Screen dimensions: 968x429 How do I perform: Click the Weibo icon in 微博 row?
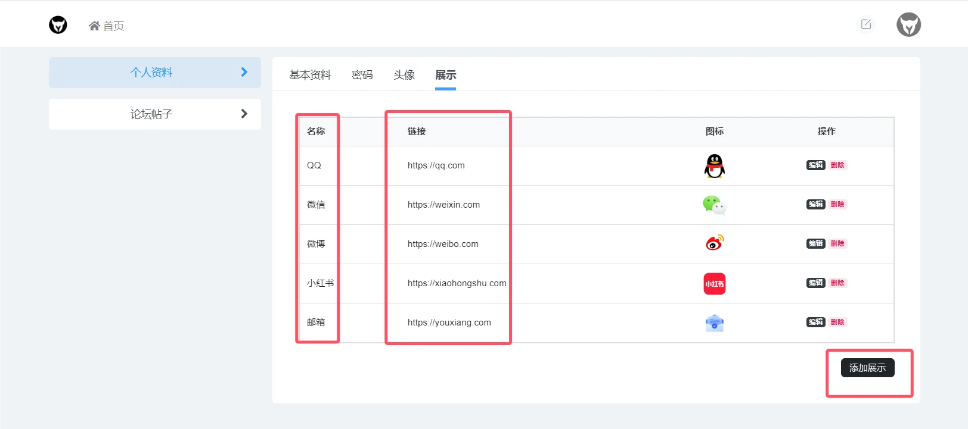(714, 243)
